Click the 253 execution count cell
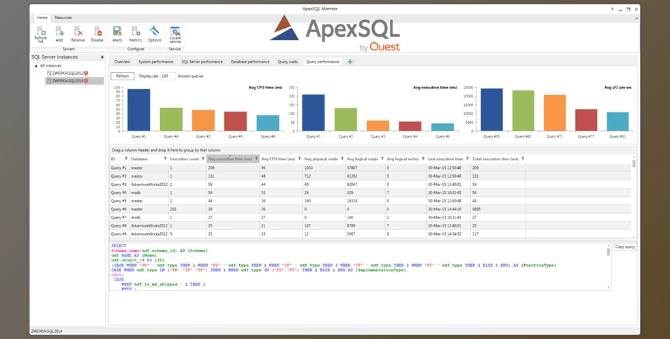The image size is (670, 339). 187,209
